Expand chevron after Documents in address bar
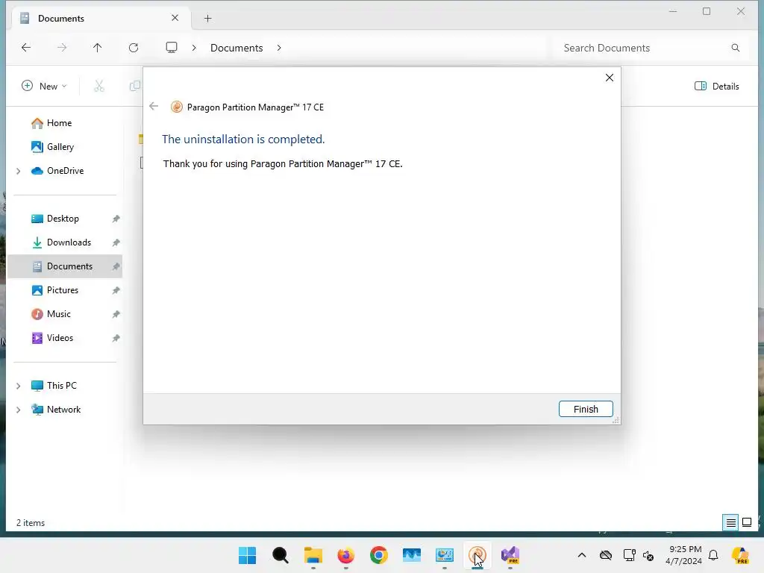 click(279, 48)
